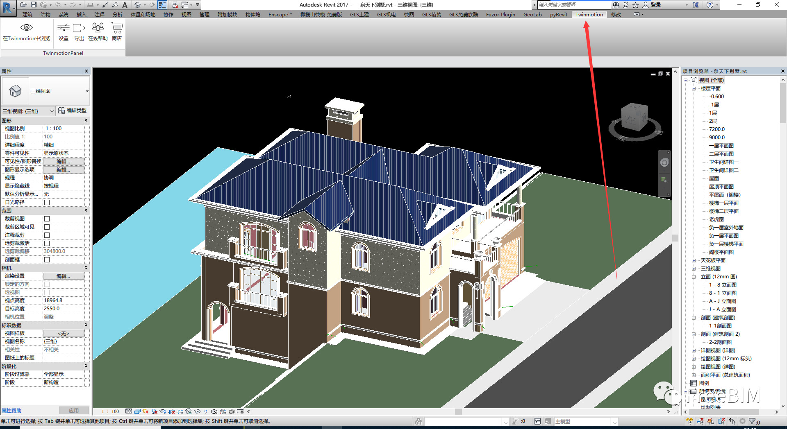
Task: Click the Save icon in quick access toolbar
Action: click(34, 5)
